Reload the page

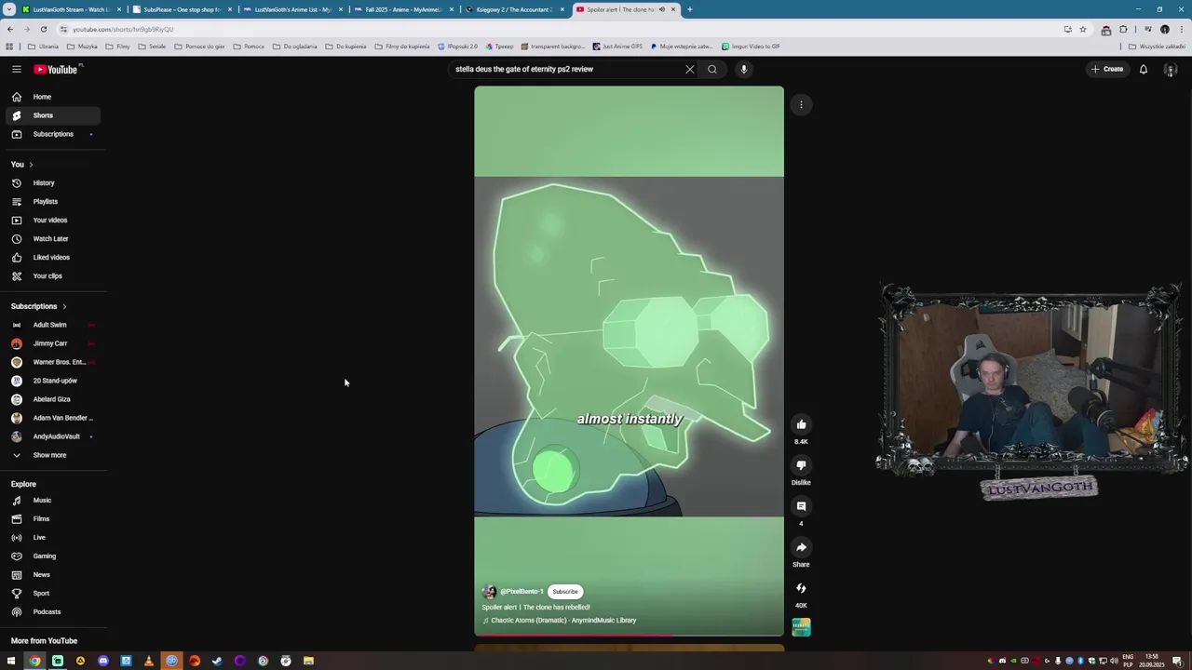pyautogui.click(x=44, y=29)
